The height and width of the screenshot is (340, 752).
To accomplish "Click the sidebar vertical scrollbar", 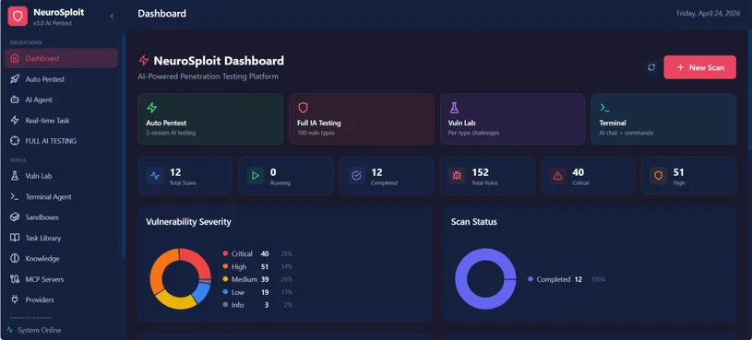I will point(124,147).
